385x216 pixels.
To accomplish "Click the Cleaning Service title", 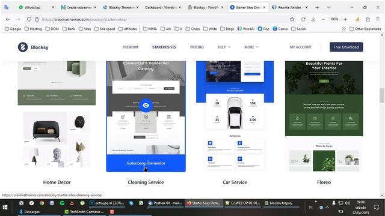I will coord(146,182).
